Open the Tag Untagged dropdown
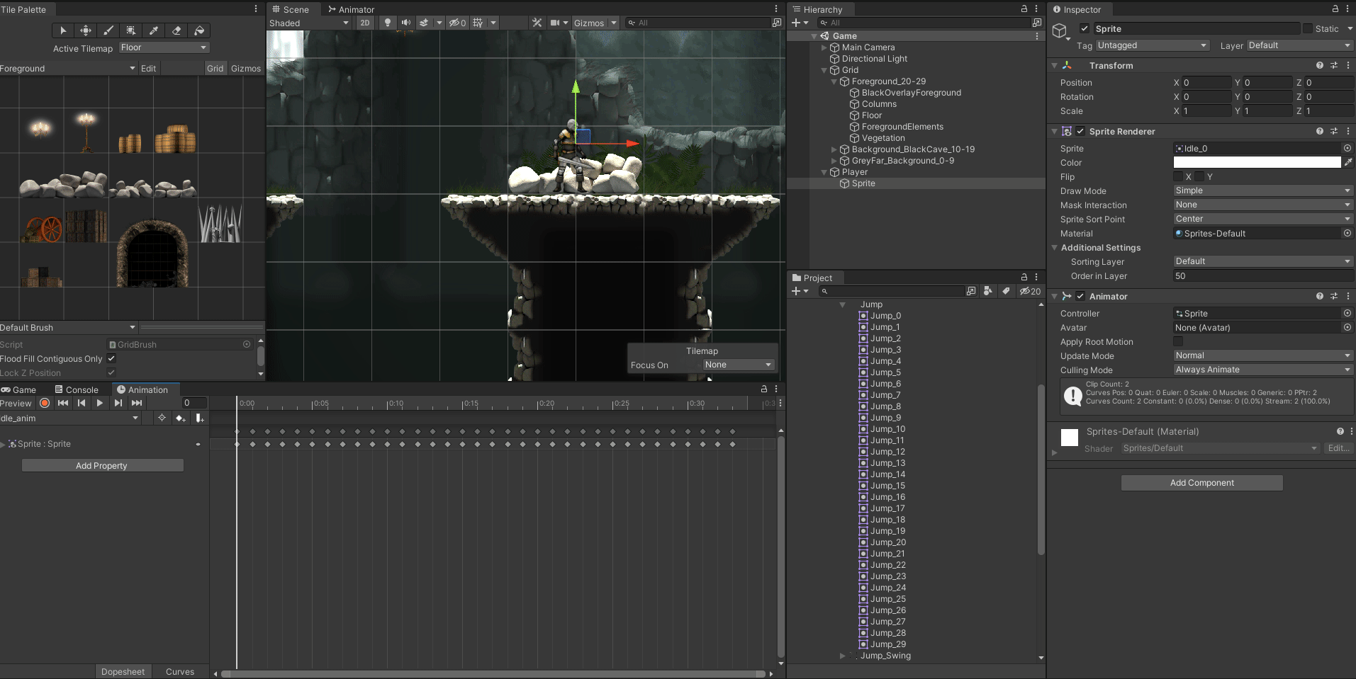The height and width of the screenshot is (679, 1356). tap(1153, 45)
